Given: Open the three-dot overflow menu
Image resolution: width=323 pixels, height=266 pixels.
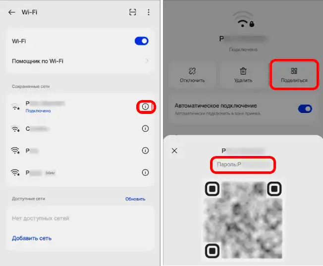Looking at the screenshot, I should pos(148,12).
